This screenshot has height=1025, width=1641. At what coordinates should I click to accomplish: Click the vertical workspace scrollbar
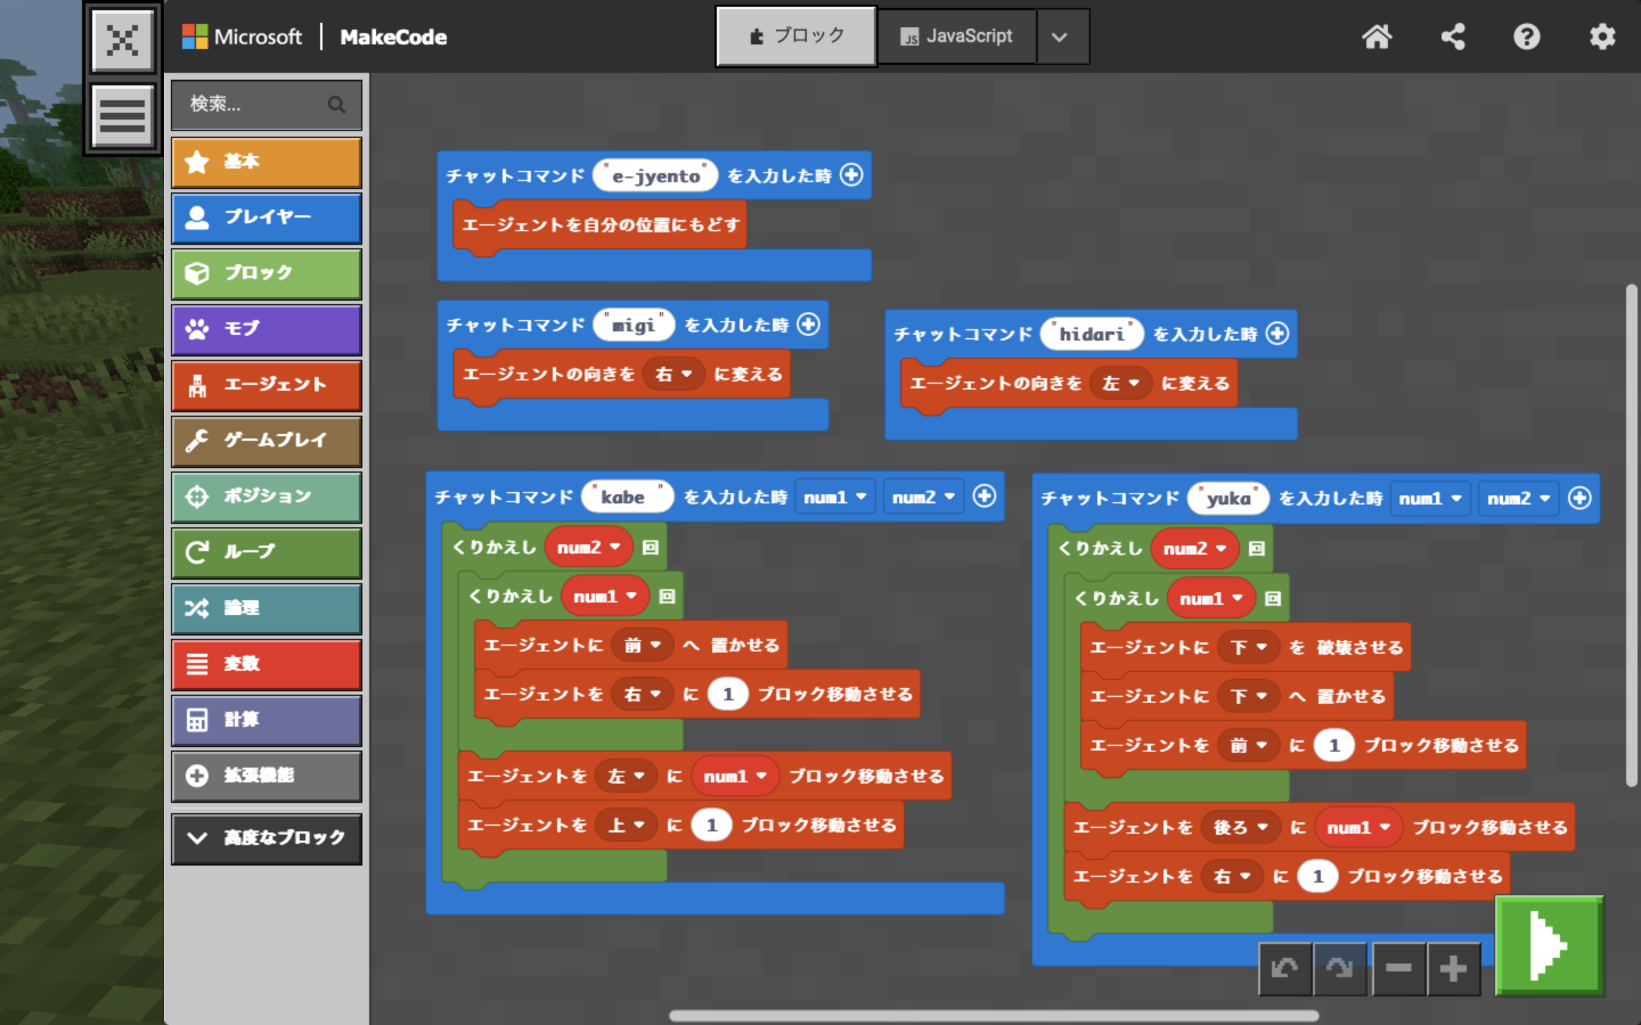point(1631,535)
